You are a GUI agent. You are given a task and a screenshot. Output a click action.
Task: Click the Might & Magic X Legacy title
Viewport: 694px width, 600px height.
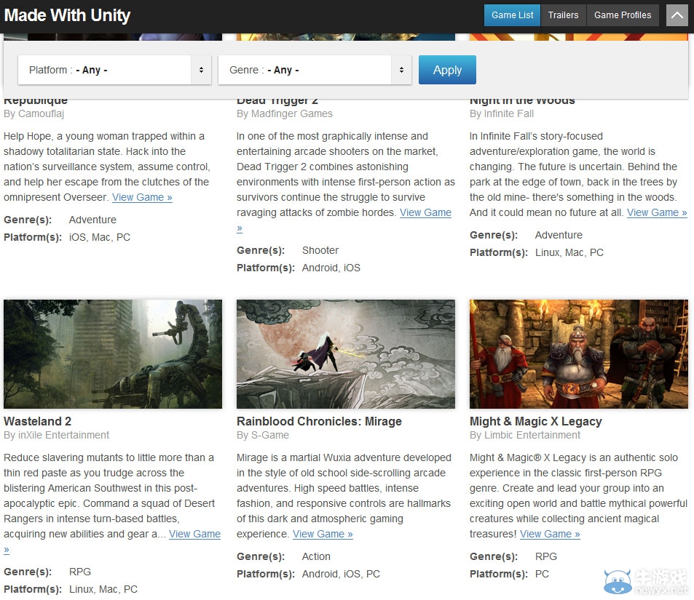click(535, 421)
